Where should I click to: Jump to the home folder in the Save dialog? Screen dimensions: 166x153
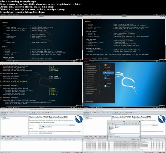[x=130, y=124]
